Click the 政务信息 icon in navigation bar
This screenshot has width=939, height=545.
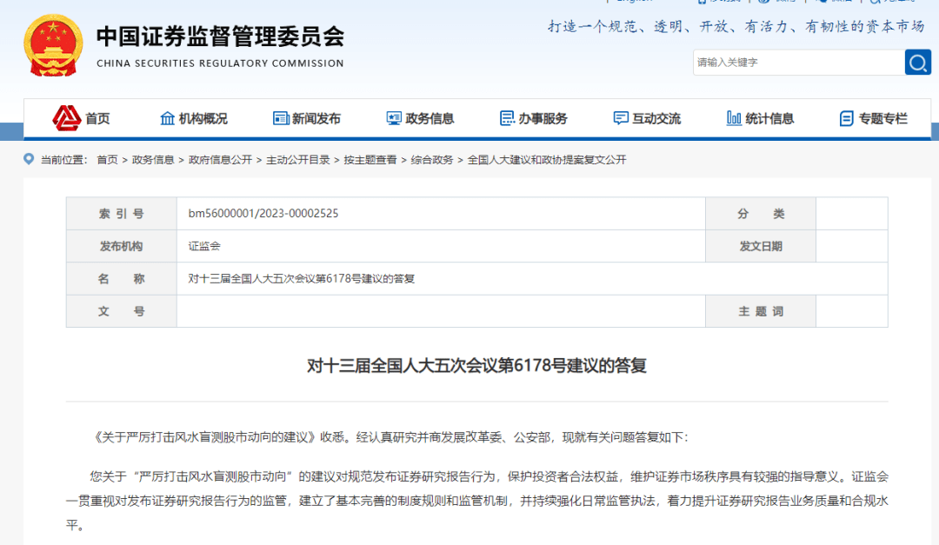click(393, 117)
